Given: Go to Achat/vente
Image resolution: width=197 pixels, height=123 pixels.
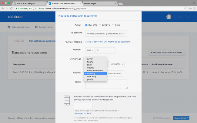Looking at the screenshot, I should tap(44, 27).
